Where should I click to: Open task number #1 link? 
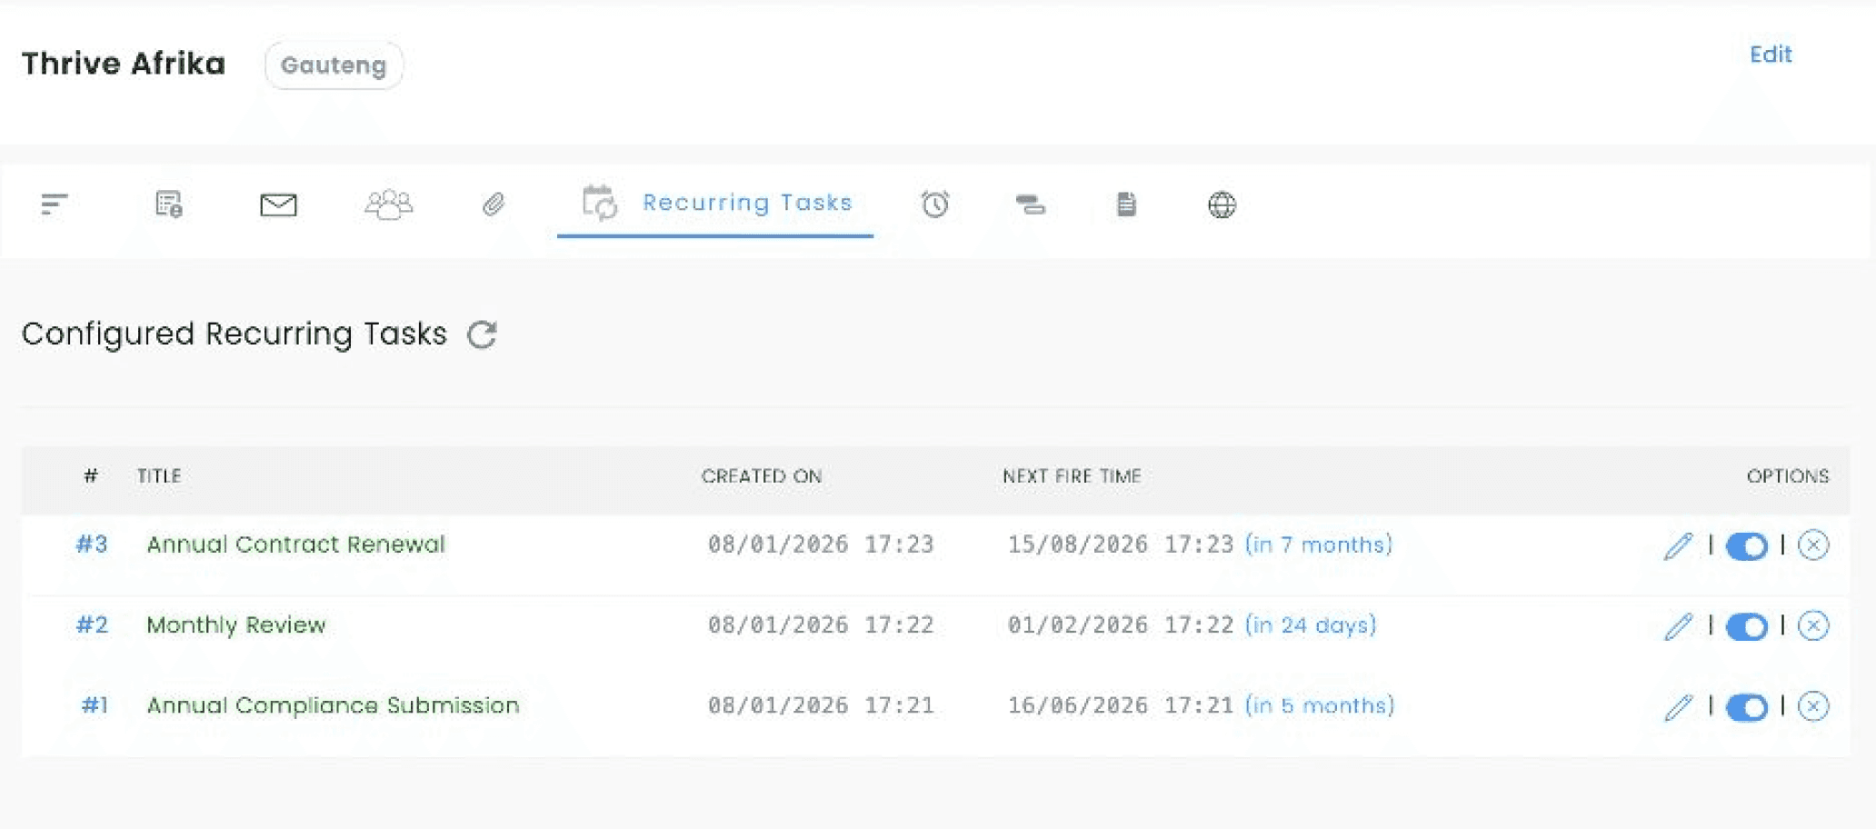pyautogui.click(x=95, y=705)
